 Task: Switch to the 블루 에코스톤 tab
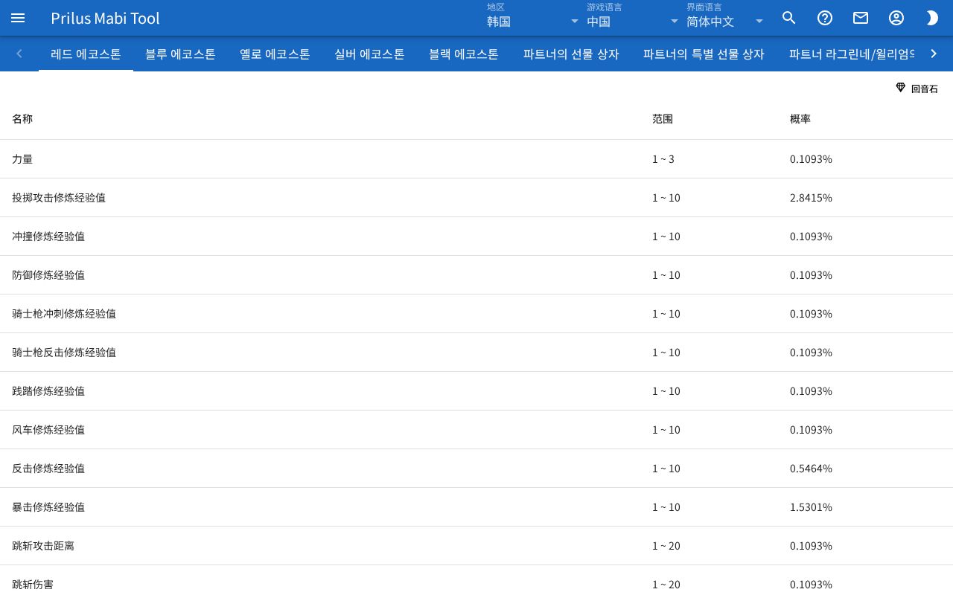tap(180, 54)
